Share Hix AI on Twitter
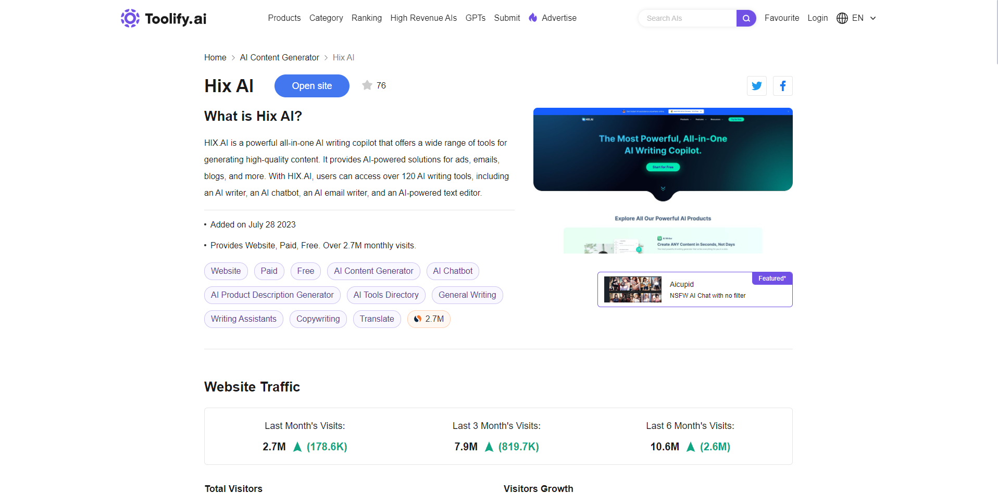The width and height of the screenshot is (998, 493). (x=756, y=86)
